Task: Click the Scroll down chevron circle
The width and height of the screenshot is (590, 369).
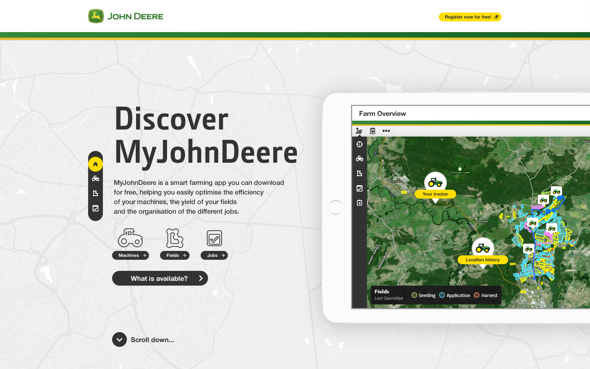Action: (119, 339)
